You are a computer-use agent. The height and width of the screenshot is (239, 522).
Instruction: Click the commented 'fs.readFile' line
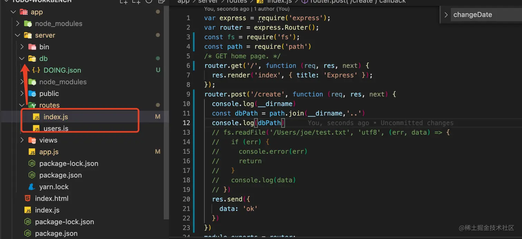[331, 133]
